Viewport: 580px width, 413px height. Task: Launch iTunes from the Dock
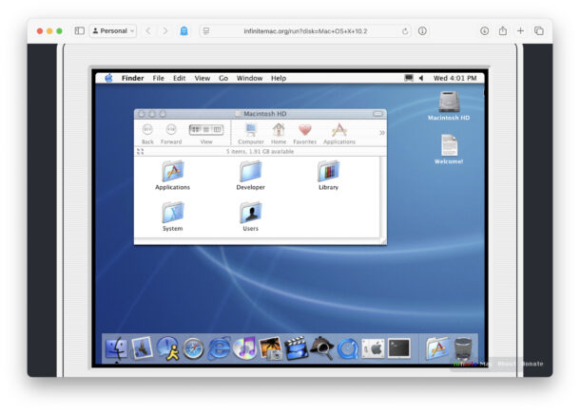244,348
